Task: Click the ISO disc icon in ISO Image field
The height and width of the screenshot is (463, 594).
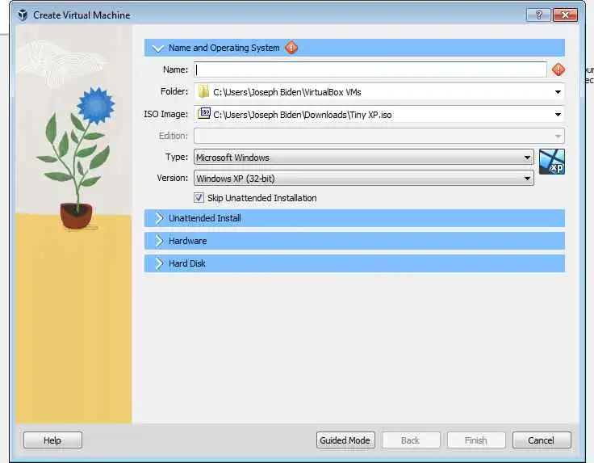Action: point(204,113)
